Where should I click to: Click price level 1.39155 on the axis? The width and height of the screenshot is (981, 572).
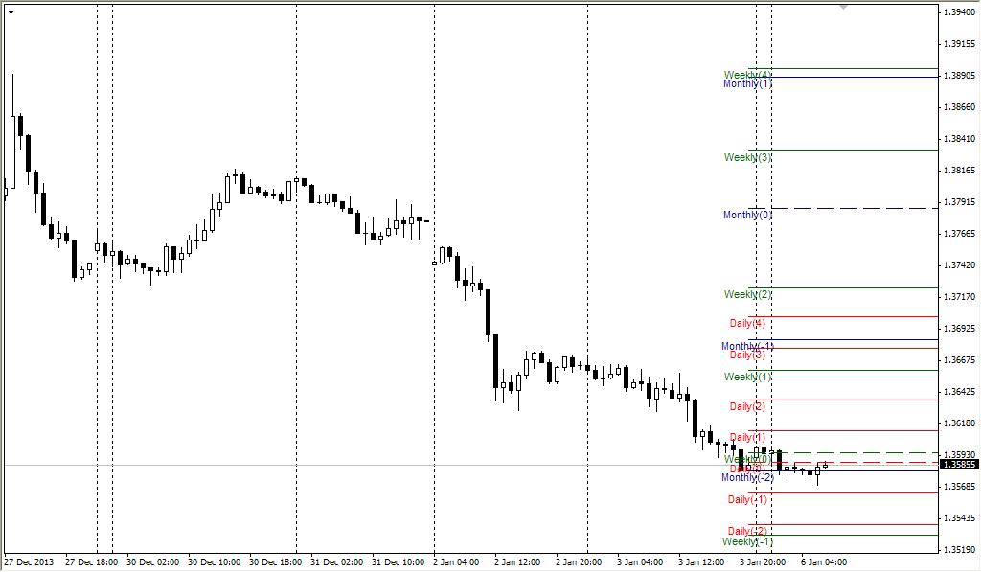(x=959, y=44)
